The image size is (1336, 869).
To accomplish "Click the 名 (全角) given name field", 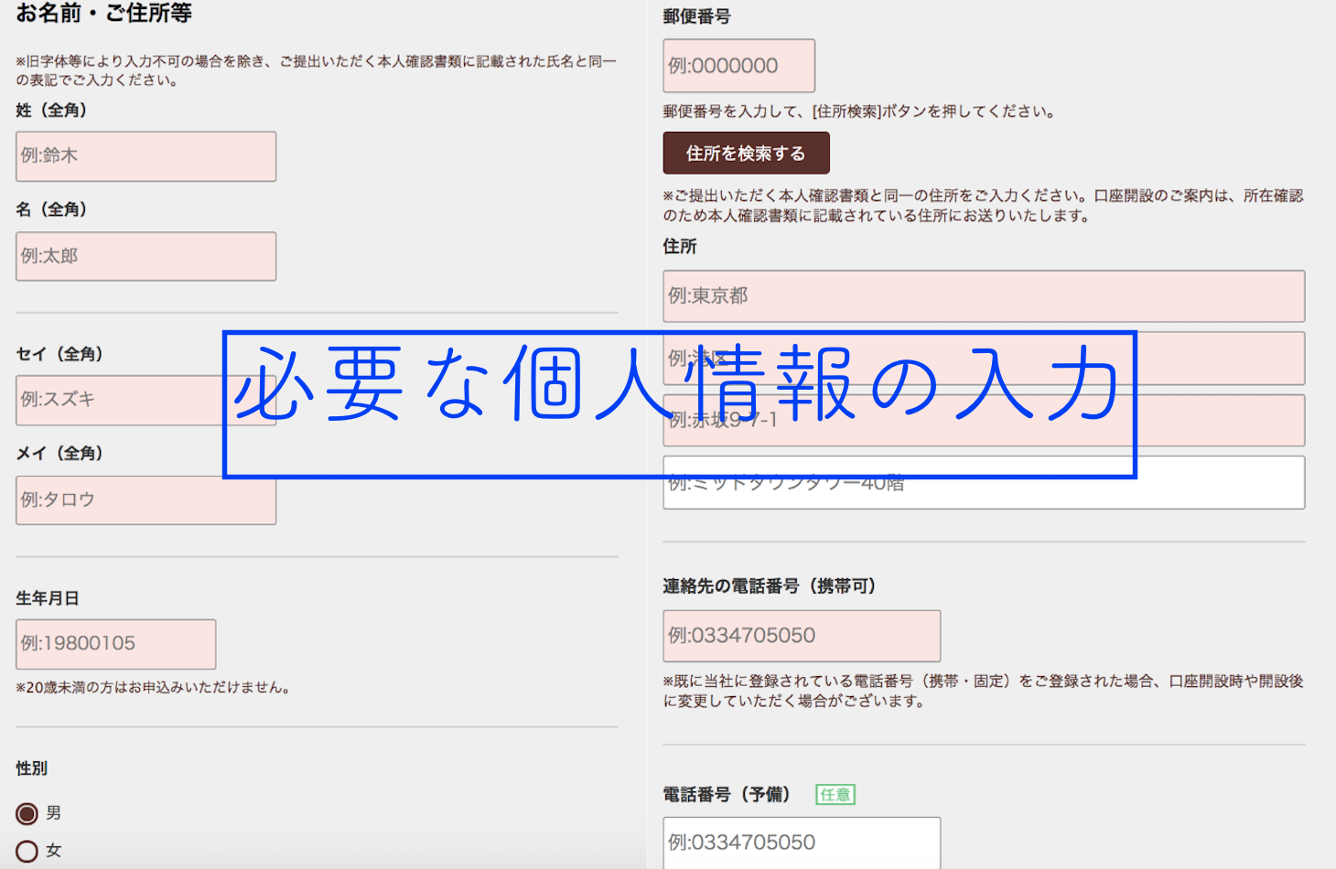I will [145, 256].
